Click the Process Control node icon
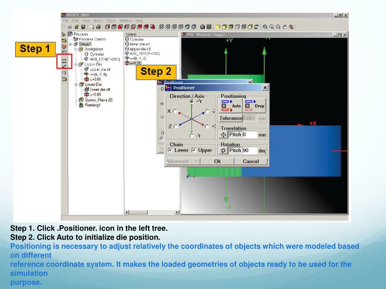Screen dimensions: 386x289 [x=75, y=39]
